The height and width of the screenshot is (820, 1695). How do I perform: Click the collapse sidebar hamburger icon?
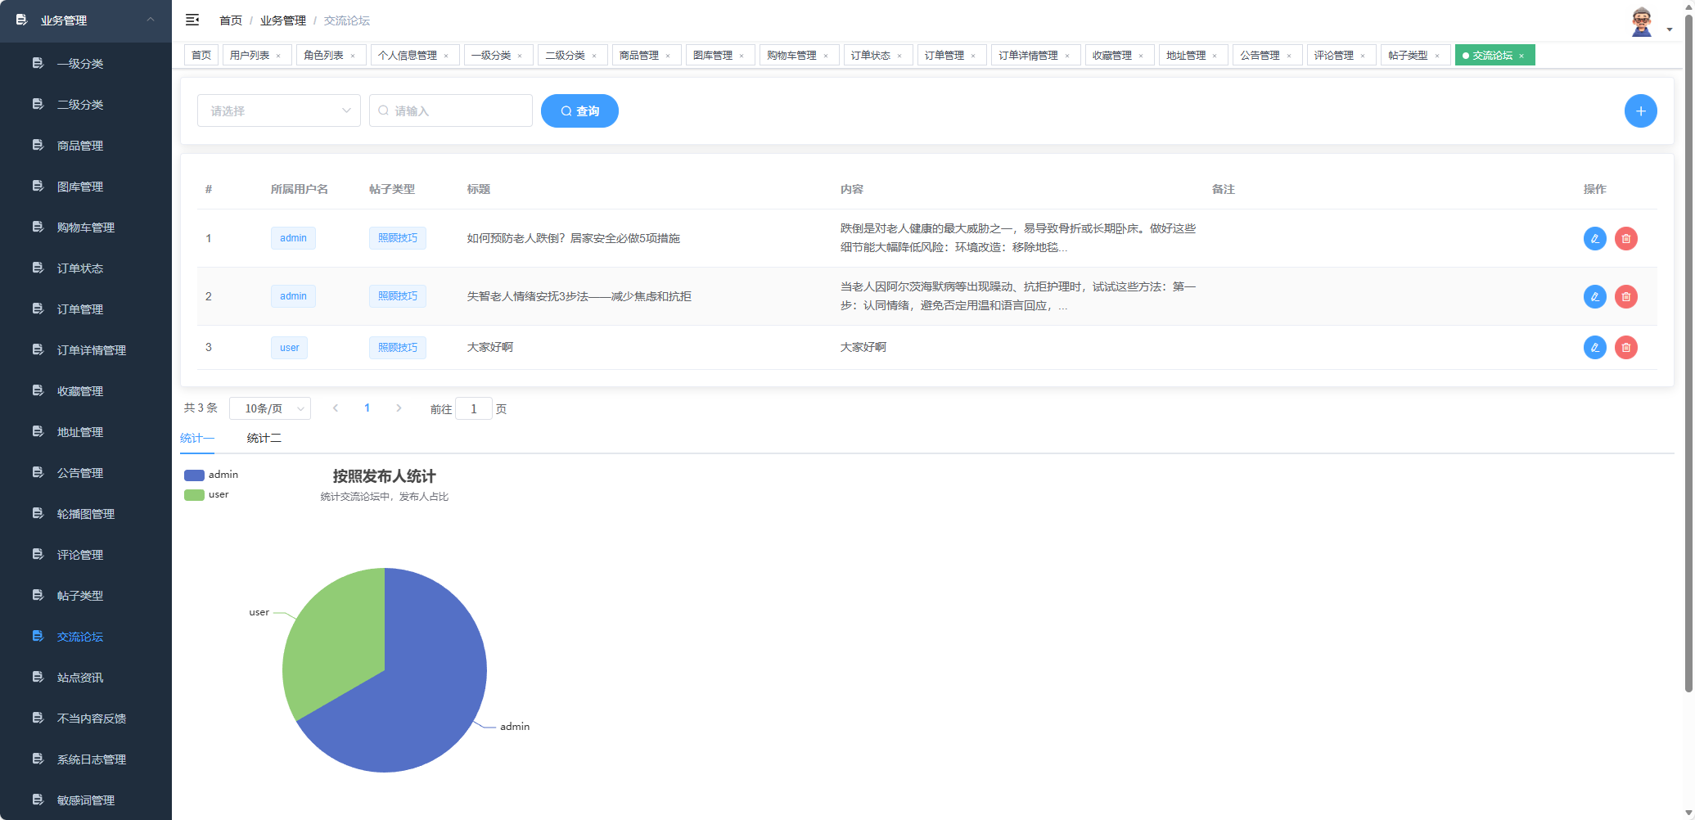click(192, 20)
